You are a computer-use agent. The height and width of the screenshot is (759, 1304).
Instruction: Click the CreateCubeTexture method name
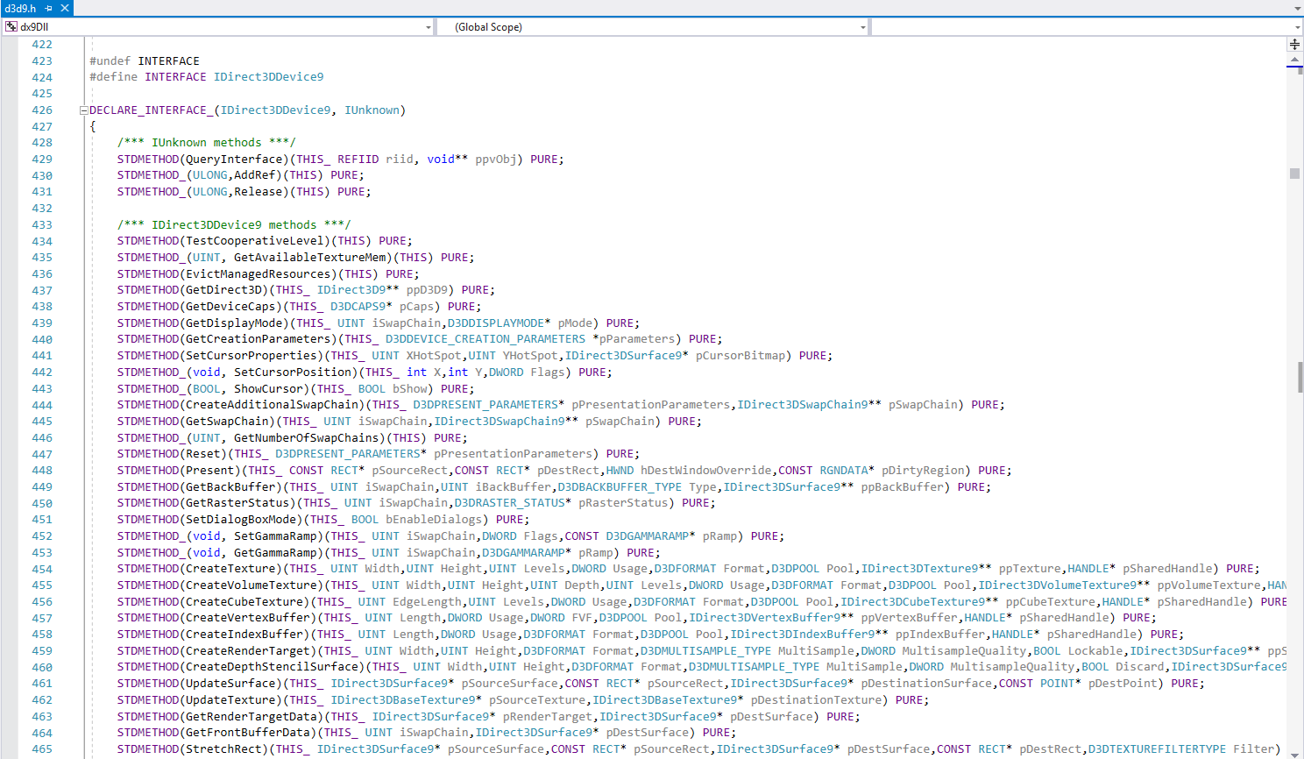coord(244,602)
